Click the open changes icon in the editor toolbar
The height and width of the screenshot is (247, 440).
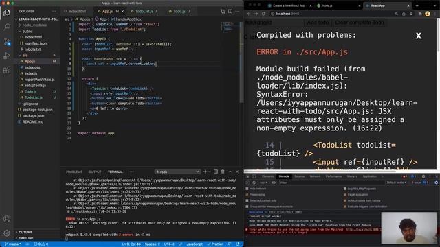223,11
